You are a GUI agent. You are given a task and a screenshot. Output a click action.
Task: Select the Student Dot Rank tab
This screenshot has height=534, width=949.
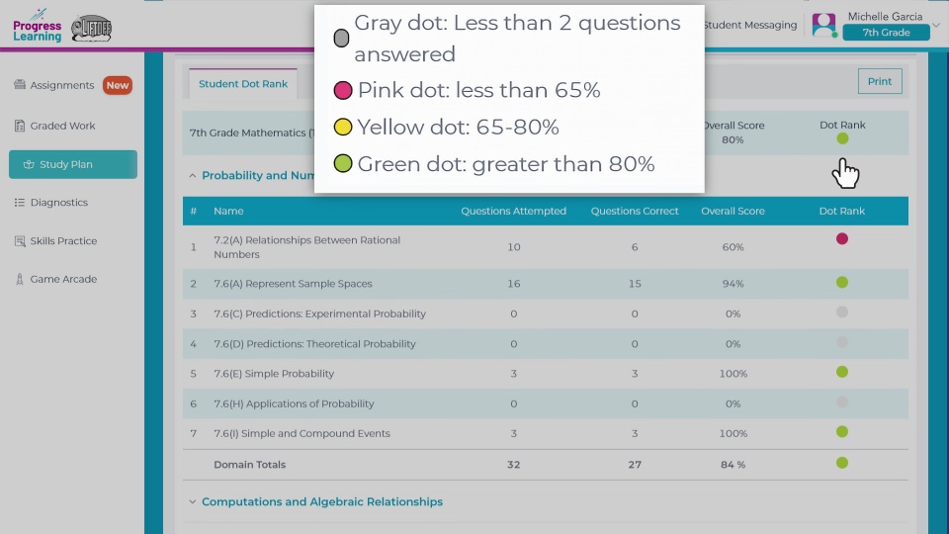[x=243, y=84]
